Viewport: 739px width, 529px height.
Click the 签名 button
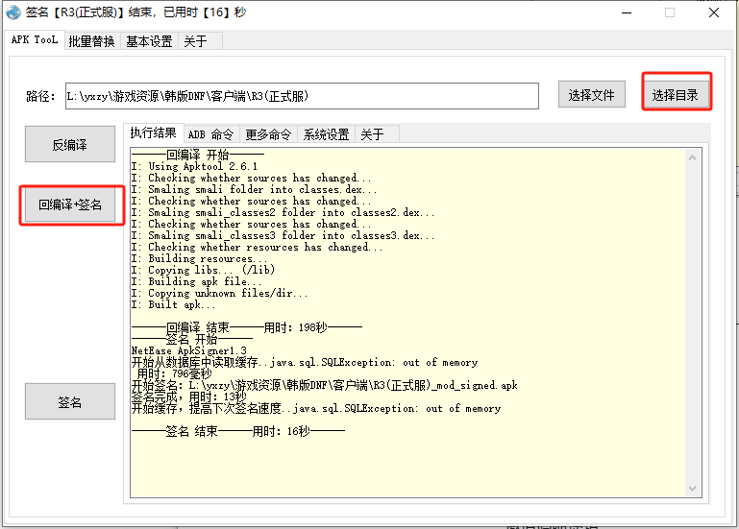(x=70, y=402)
